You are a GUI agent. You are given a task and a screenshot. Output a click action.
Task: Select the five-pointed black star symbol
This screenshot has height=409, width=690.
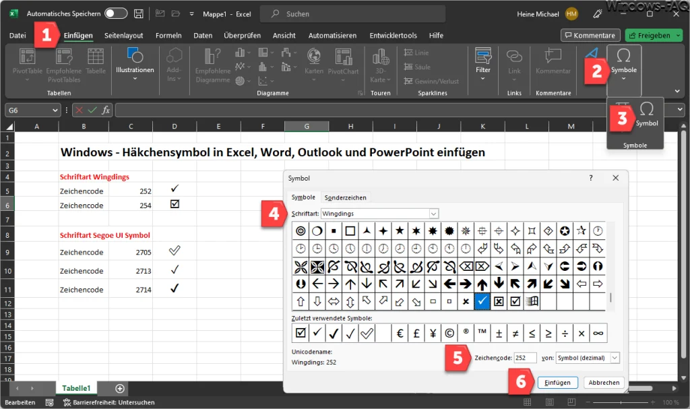click(x=400, y=230)
